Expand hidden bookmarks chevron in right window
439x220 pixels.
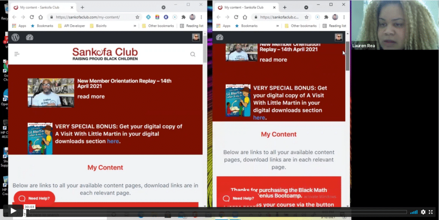point(277,26)
